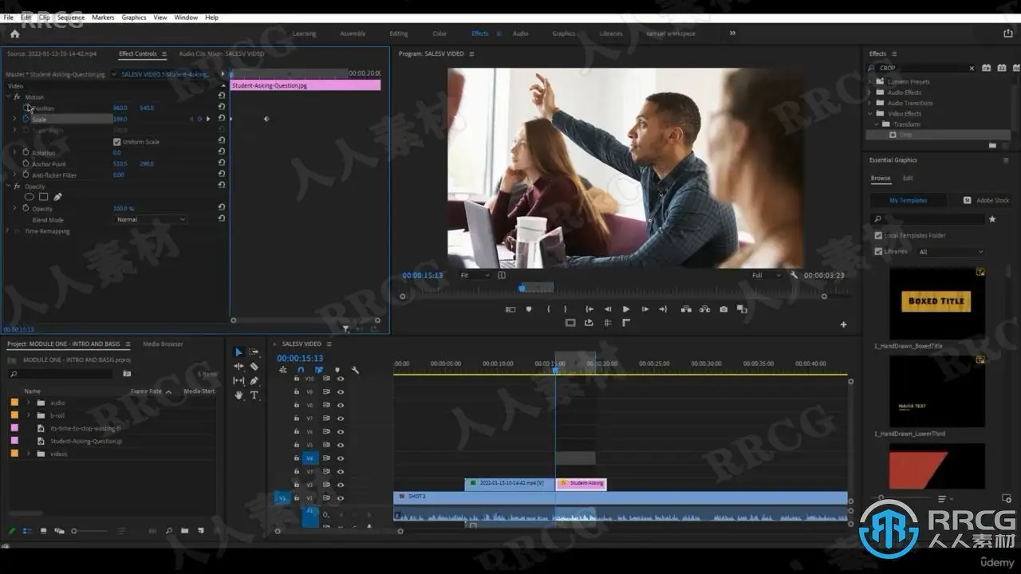Select the Type tool
Viewport: 1021px width, 574px height.
[254, 395]
